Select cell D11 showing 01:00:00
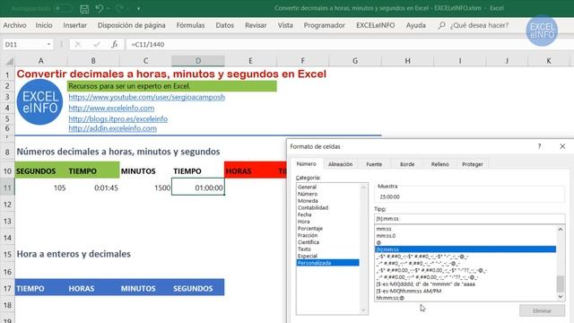Image resolution: width=574 pixels, height=323 pixels. pos(198,188)
